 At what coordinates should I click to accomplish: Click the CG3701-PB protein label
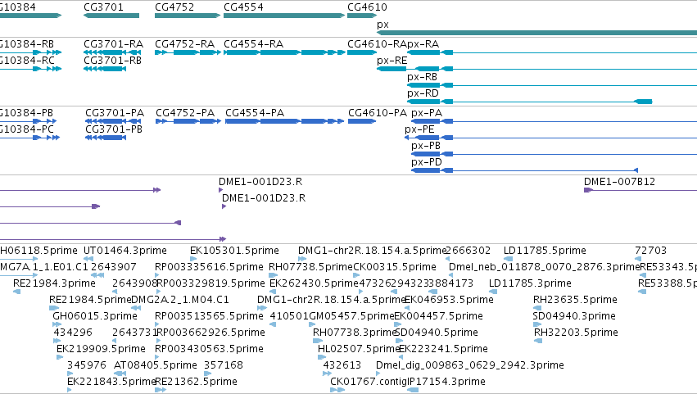[x=114, y=129]
